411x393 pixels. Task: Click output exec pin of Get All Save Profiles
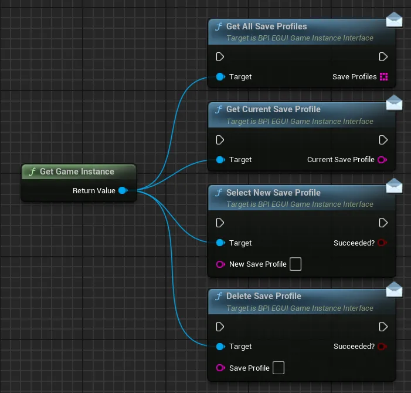[383, 57]
